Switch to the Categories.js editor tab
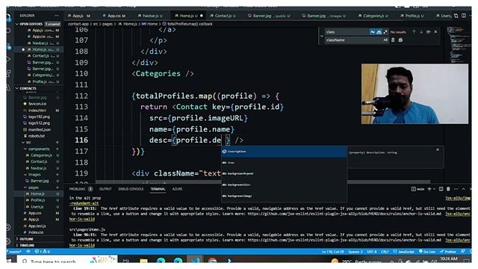This screenshot has height=269, width=478. tap(373, 16)
